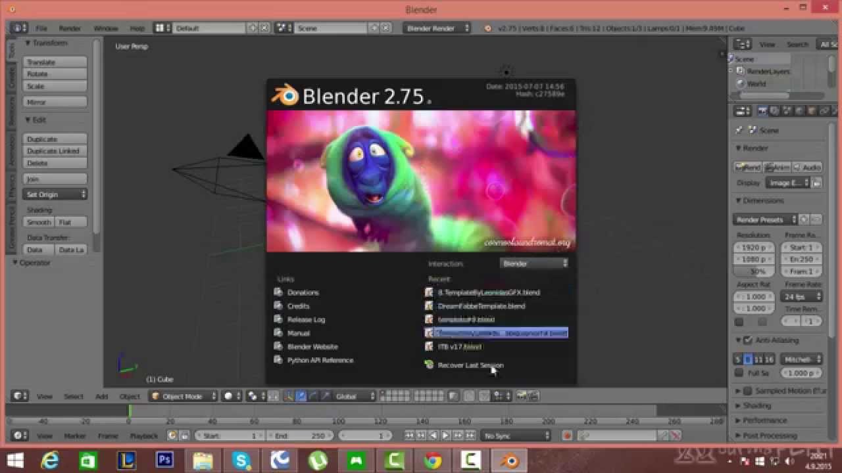Toggle the Full Sample checkbox

[x=739, y=373]
